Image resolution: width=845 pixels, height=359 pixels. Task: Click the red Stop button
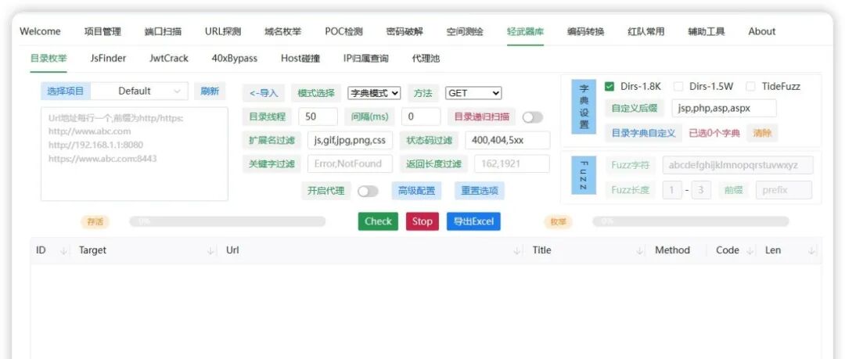pyautogui.click(x=422, y=221)
